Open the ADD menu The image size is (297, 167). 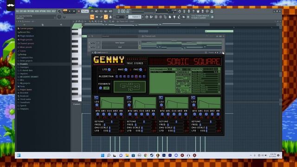coord(25,11)
